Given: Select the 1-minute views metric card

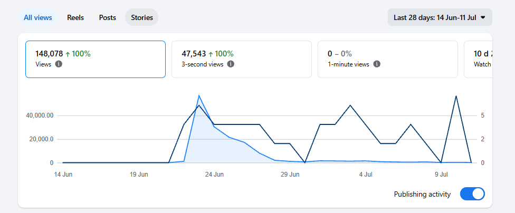Looking at the screenshot, I should click(387, 60).
